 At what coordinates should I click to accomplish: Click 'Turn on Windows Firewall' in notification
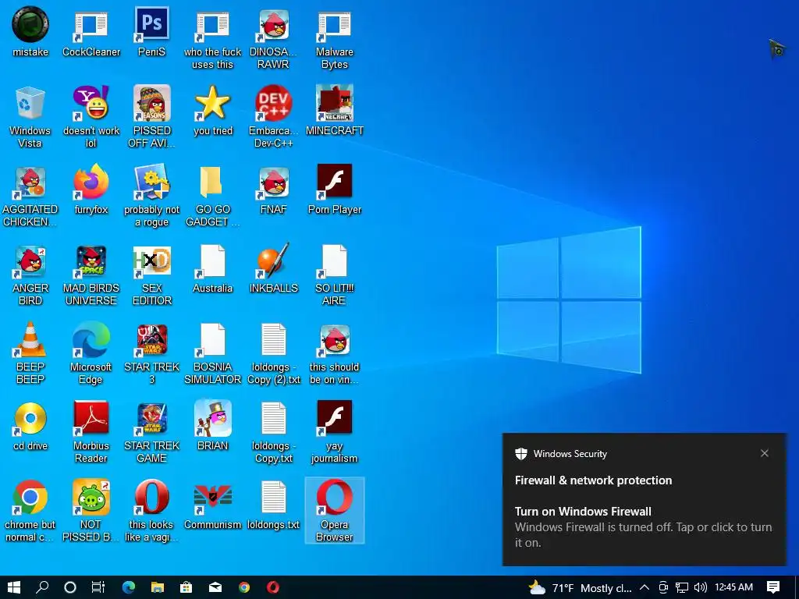(x=583, y=512)
